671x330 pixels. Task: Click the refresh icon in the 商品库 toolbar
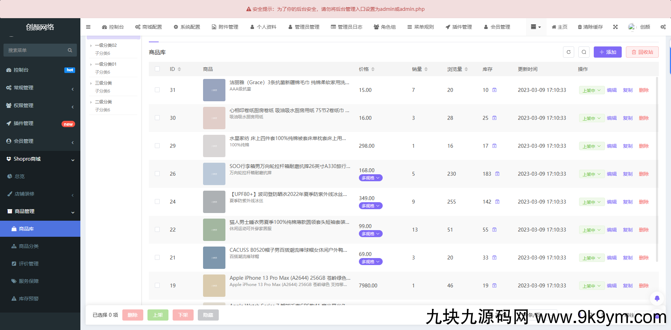point(569,52)
